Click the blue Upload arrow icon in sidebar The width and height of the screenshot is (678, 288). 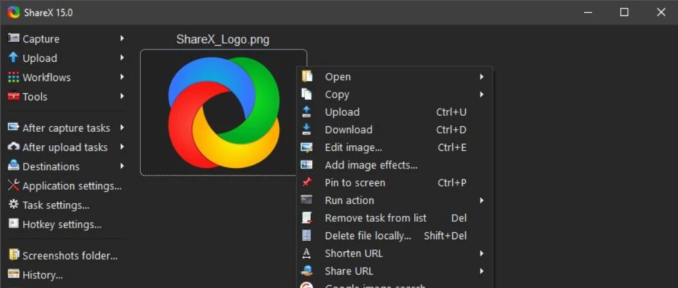coord(14,57)
